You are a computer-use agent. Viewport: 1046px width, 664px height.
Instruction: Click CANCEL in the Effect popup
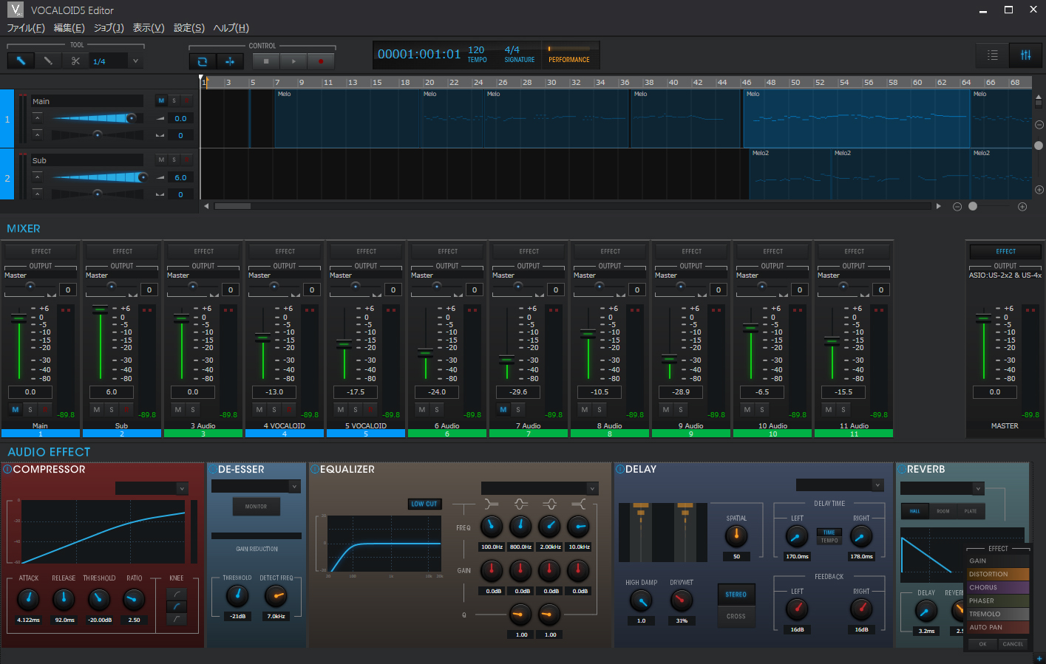(x=1013, y=644)
